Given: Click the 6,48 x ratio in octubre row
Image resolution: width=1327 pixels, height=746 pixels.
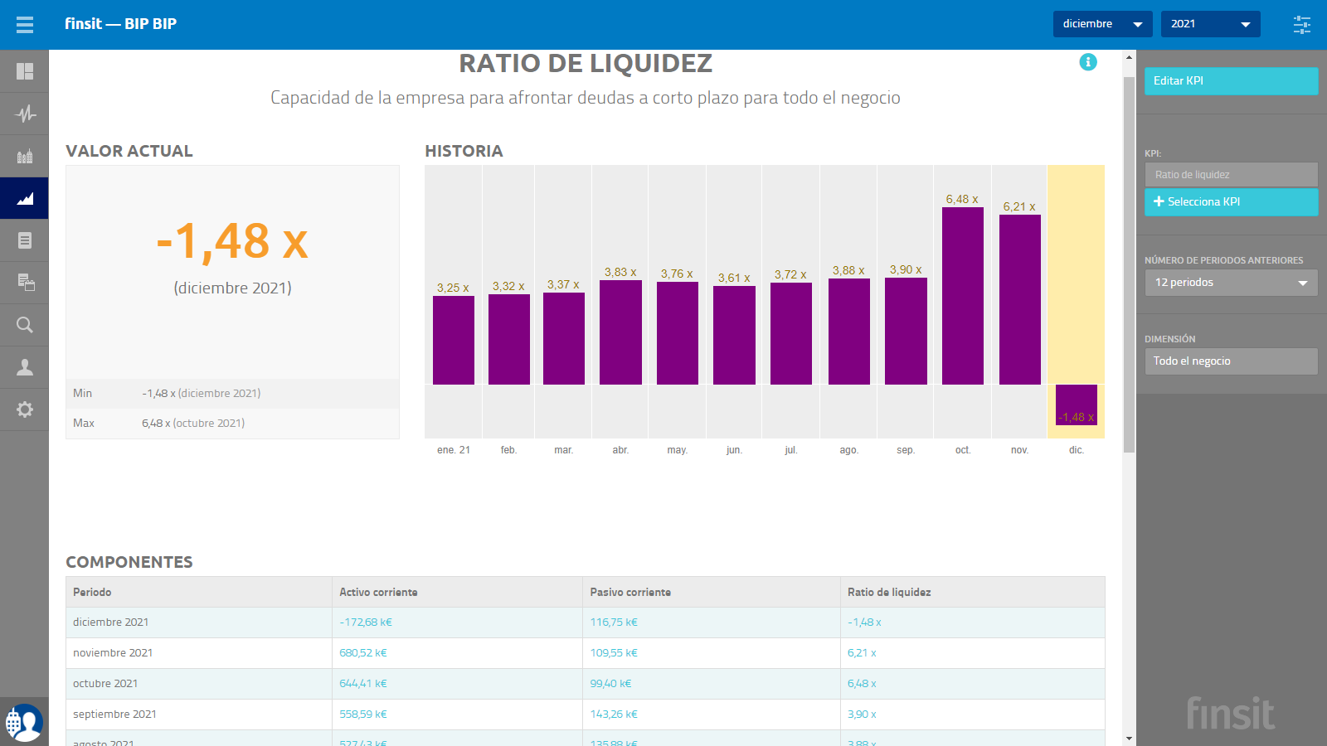Looking at the screenshot, I should (862, 684).
